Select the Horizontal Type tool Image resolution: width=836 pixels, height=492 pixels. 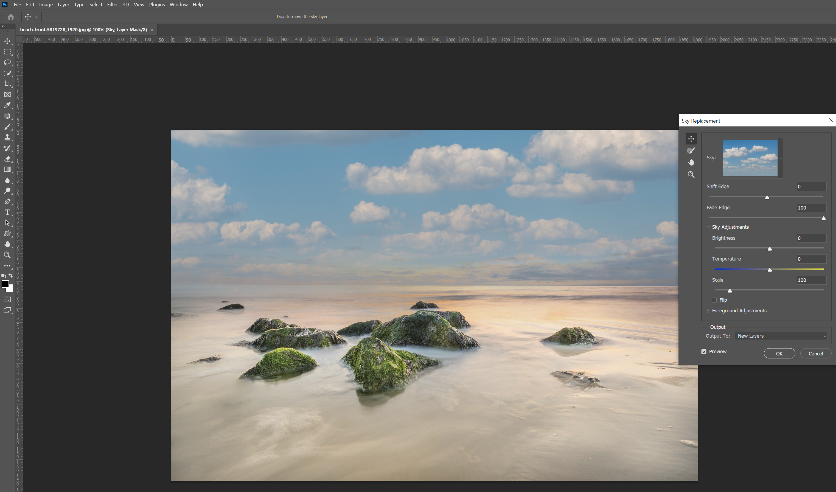click(x=7, y=212)
